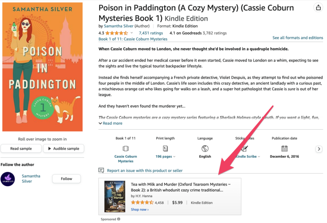This screenshot has height=223, width=327.
Task: Expand the star rating dropdown arrow
Action: pos(131,33)
